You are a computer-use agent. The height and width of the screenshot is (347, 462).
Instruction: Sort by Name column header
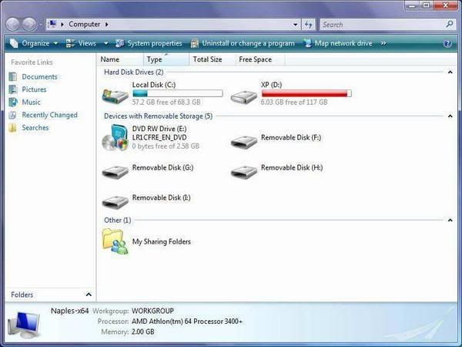pos(120,59)
